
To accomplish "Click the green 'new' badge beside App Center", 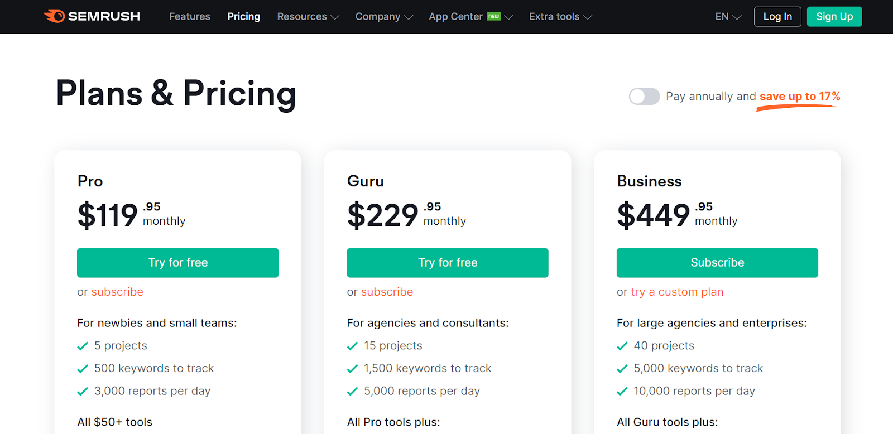I will click(493, 16).
